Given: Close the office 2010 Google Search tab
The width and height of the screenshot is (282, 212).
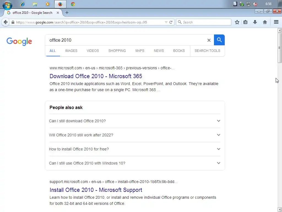Looking at the screenshot, I should click(58, 13).
